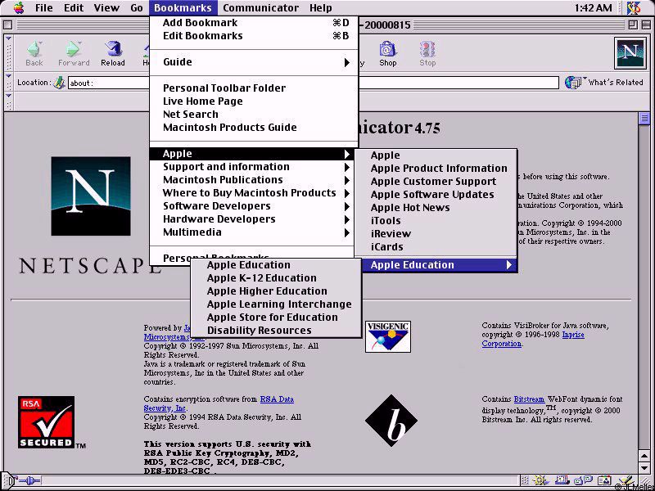
Task: Click the connection plug icon in status bar
Action: [29, 481]
